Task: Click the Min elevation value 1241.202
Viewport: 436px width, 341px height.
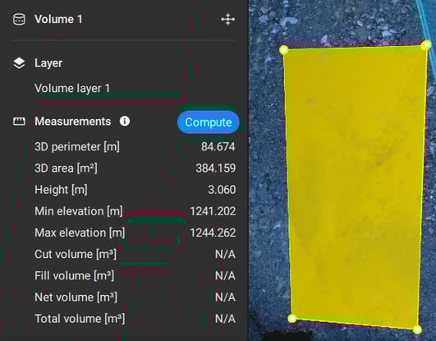Action: point(213,211)
